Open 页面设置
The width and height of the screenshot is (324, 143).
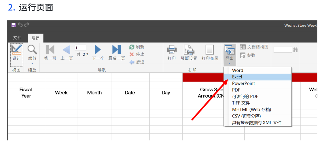tap(189, 53)
